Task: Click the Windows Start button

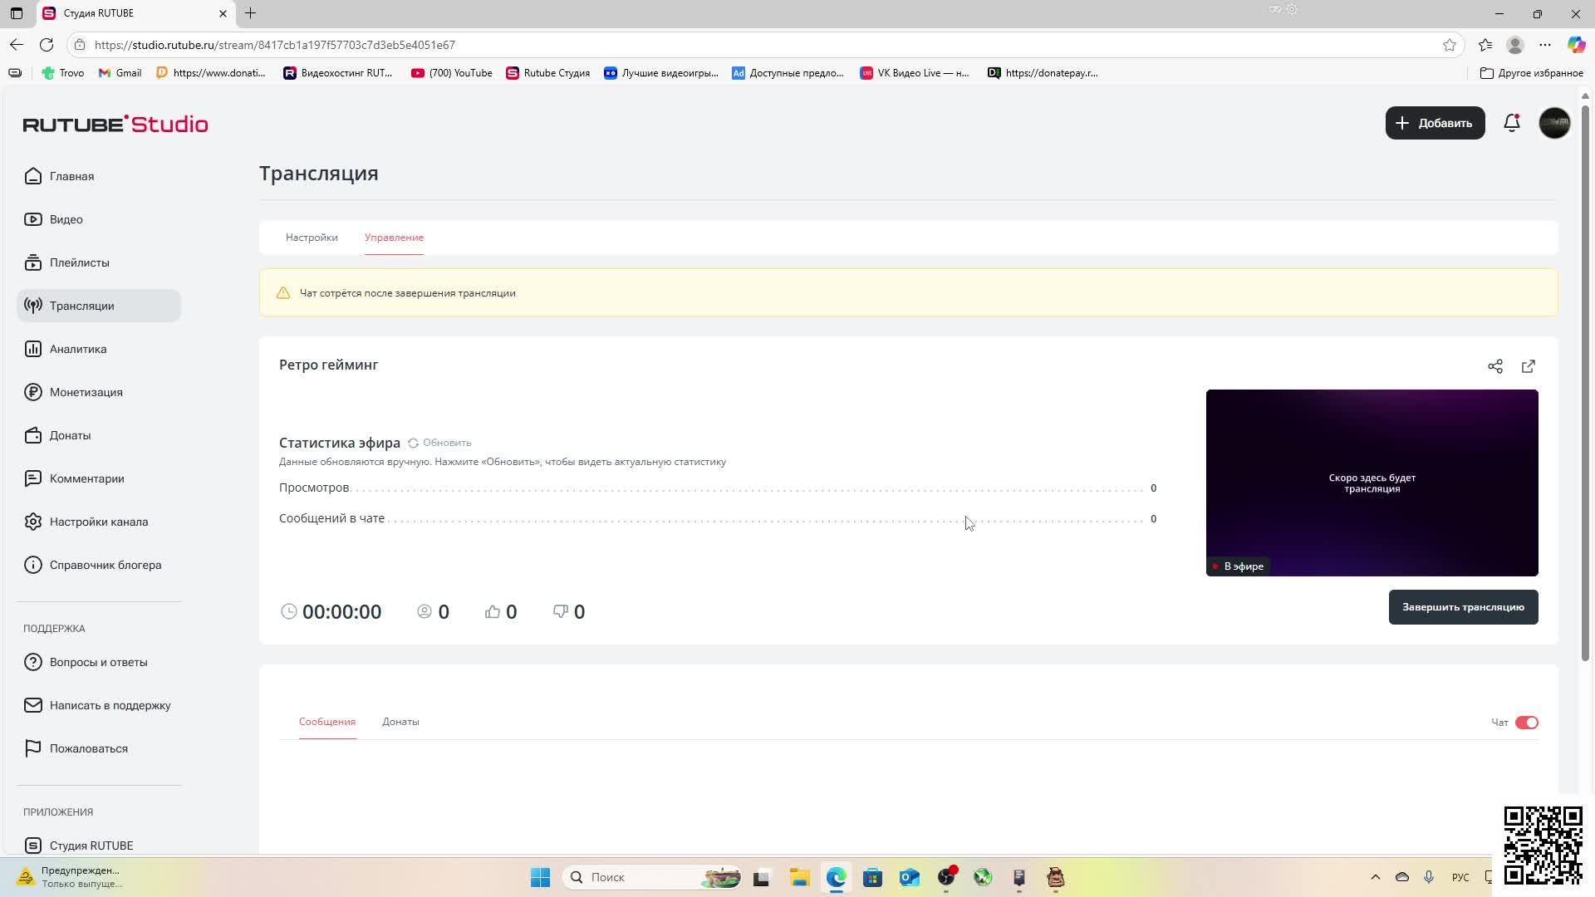Action: 540,877
